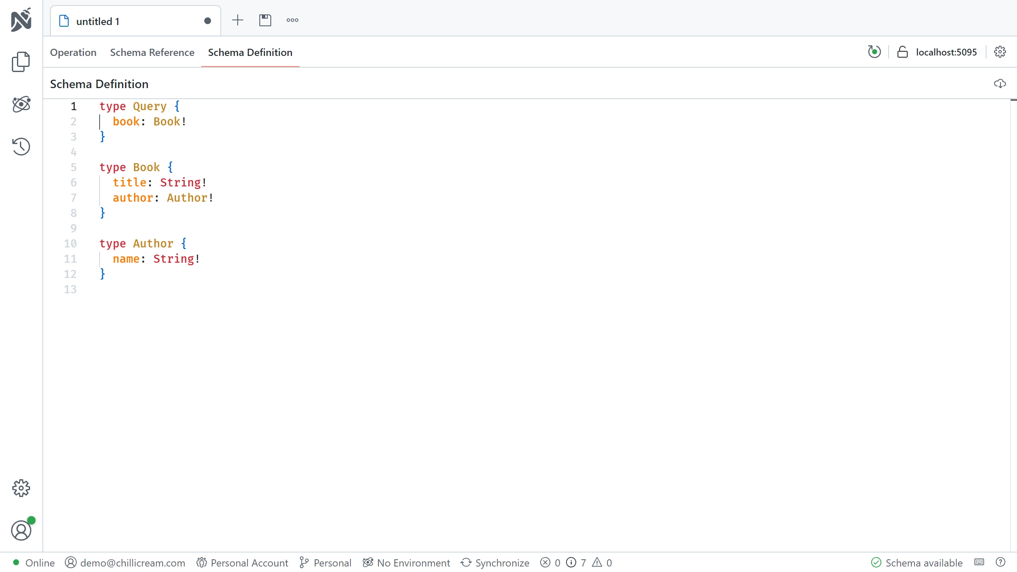Click the 'author: Author!' field line
Image resolution: width=1017 pixels, height=572 pixels.
pyautogui.click(x=163, y=198)
